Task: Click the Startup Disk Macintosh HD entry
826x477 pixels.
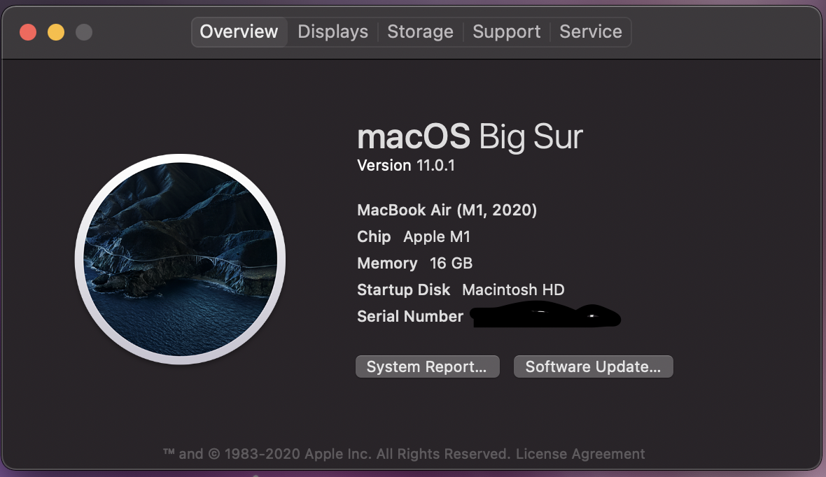Action: tap(461, 290)
